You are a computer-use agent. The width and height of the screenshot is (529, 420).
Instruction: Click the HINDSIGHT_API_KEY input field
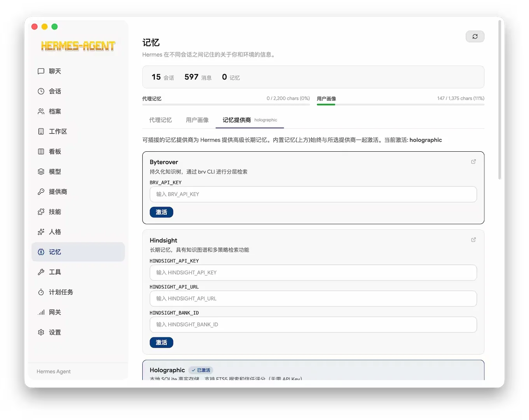pos(313,273)
